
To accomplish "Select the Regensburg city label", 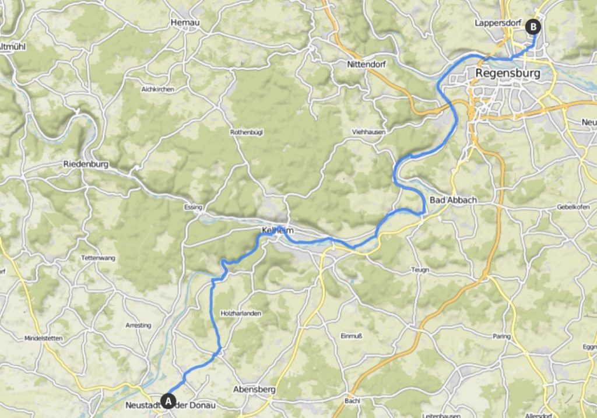I will coord(508,73).
